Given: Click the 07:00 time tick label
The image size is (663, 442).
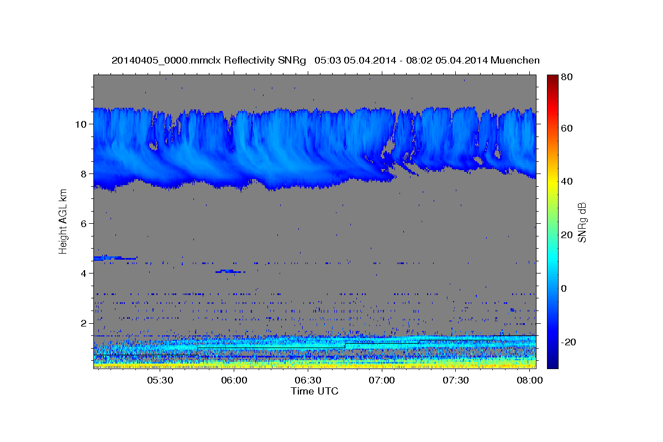Looking at the screenshot, I should coord(382,381).
